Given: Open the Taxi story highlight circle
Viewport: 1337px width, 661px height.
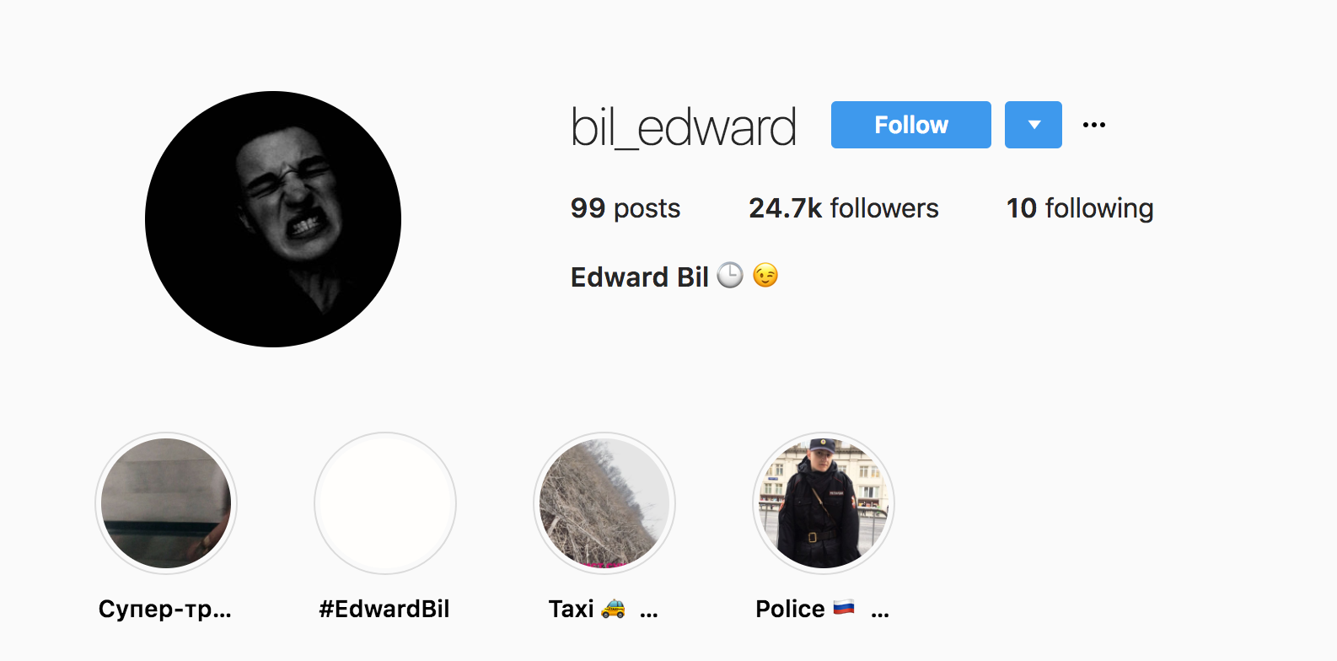Looking at the screenshot, I should (x=604, y=503).
